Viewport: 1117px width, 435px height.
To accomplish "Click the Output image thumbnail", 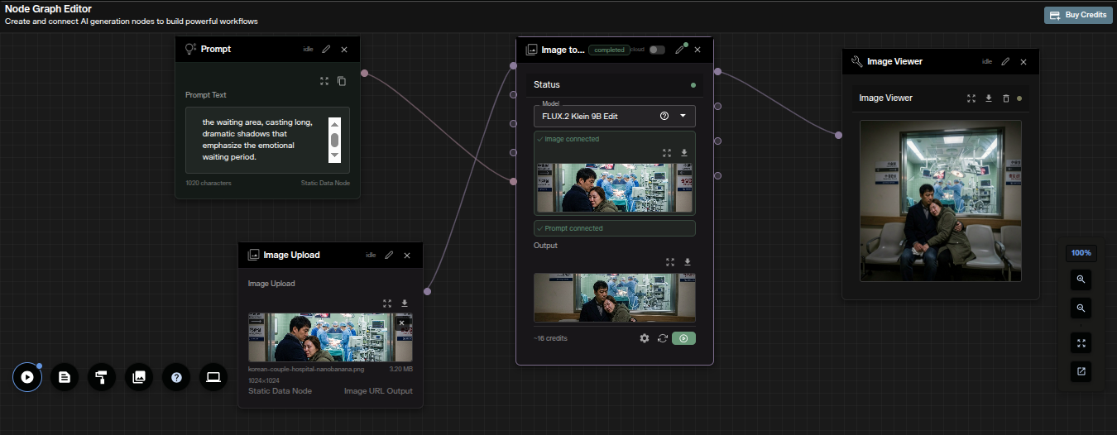I will tap(615, 298).
